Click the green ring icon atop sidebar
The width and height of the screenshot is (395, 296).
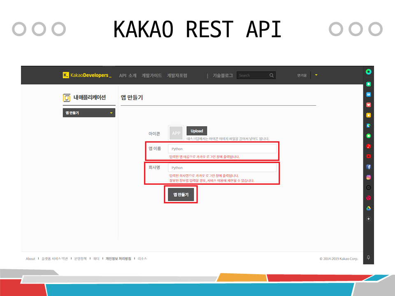[x=369, y=72]
